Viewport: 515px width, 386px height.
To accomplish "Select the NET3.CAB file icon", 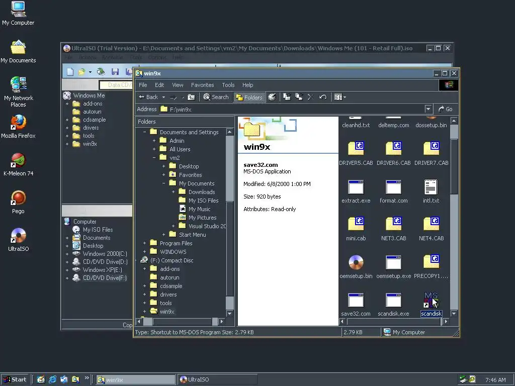I will click(x=393, y=224).
